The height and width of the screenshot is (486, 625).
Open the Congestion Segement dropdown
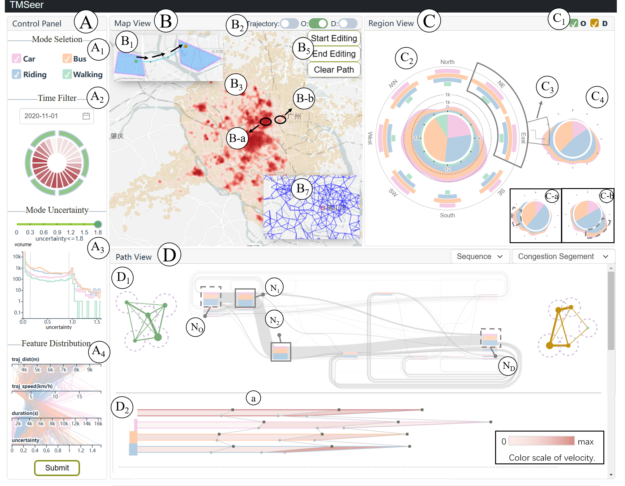coord(563,256)
